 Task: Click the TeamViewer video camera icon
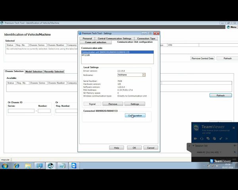tap(195, 139)
